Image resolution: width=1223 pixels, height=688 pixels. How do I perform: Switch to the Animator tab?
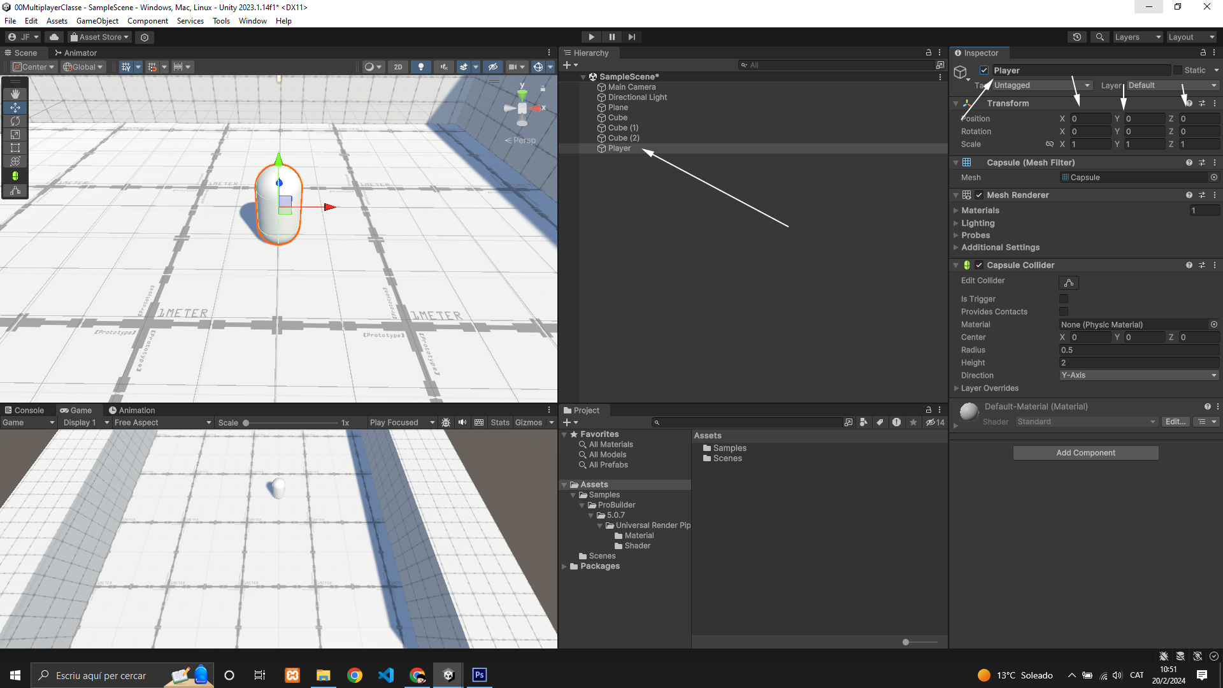(76, 53)
